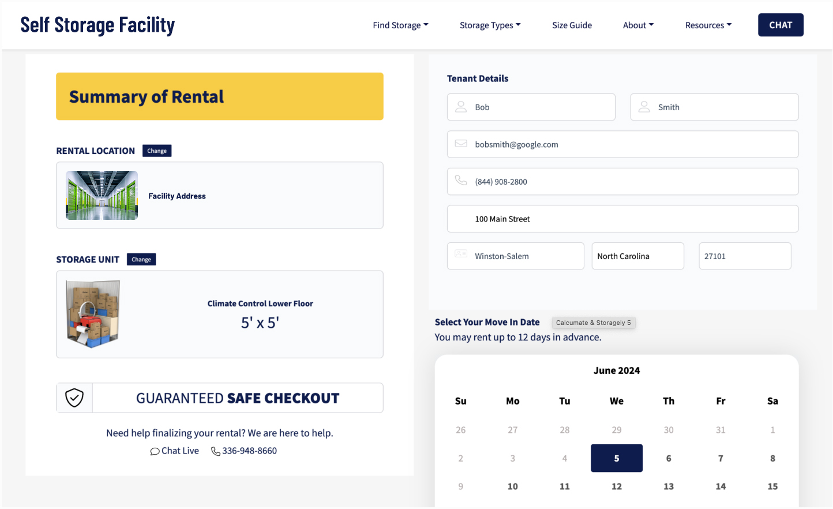Click the person icon in Bob field

[x=461, y=107]
